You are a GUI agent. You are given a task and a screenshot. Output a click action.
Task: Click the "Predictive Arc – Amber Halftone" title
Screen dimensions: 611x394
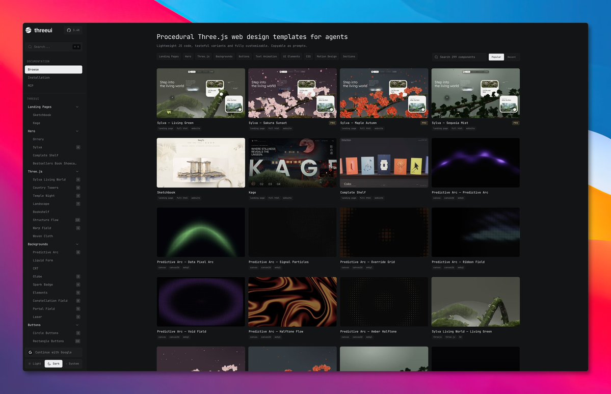[368, 332]
